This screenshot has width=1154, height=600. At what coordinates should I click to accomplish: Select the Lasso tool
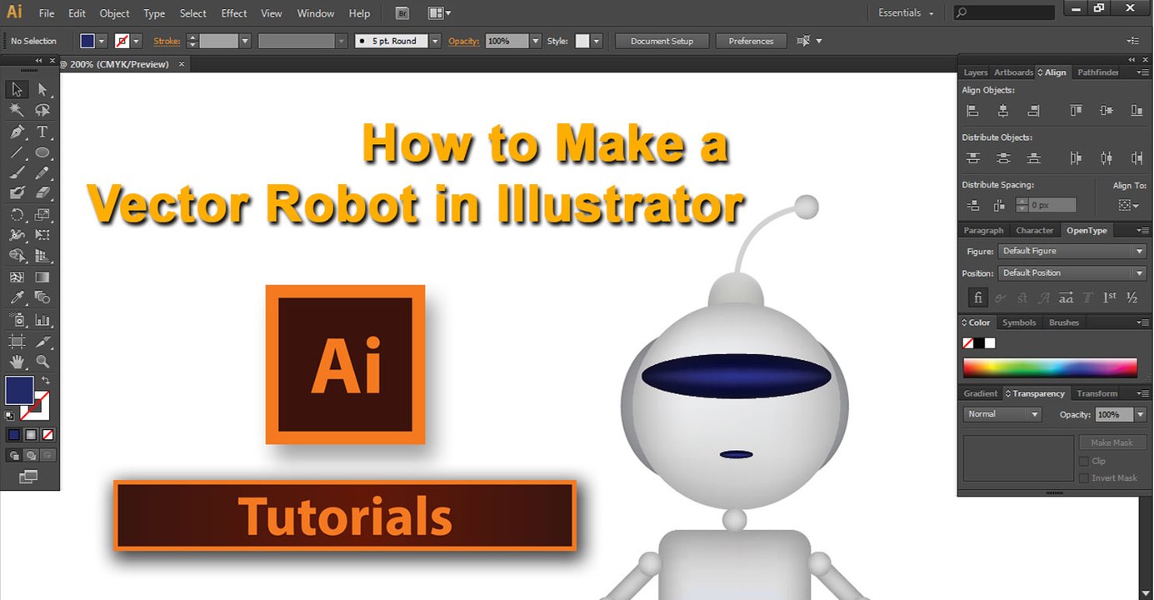click(x=42, y=111)
